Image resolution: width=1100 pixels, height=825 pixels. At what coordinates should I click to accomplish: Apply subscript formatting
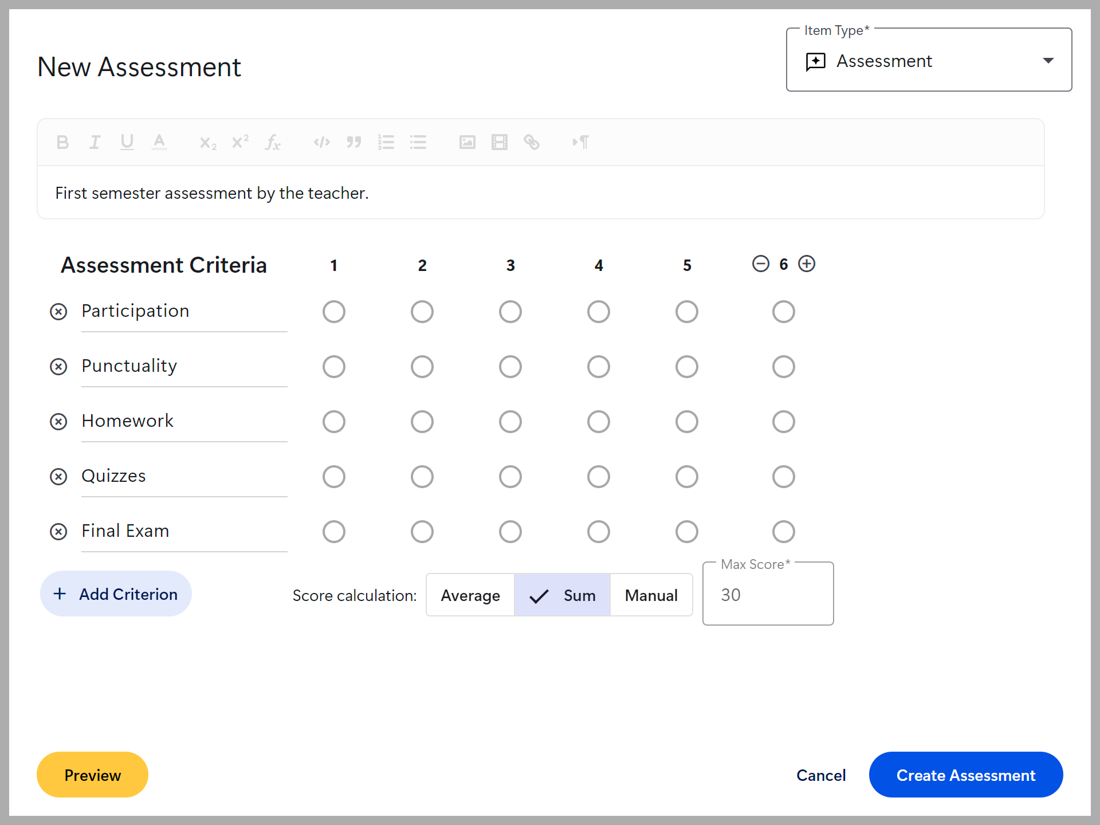[208, 143]
